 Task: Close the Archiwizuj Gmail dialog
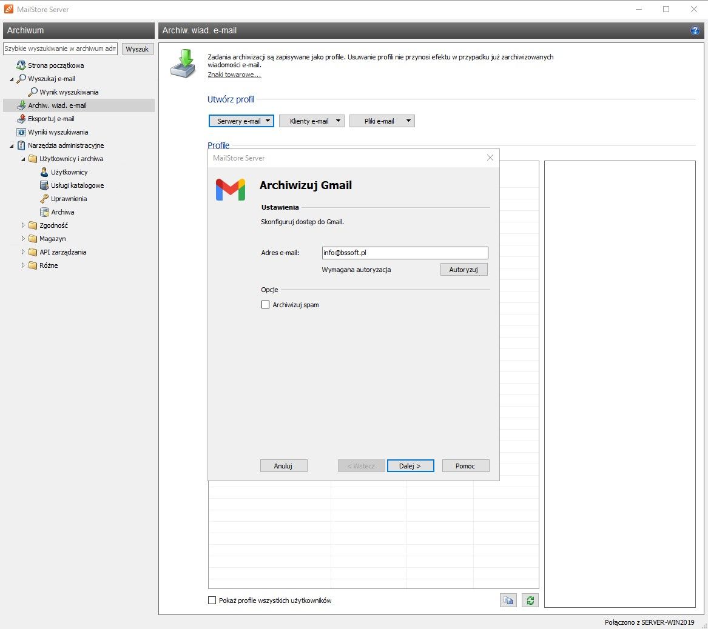[x=490, y=158]
